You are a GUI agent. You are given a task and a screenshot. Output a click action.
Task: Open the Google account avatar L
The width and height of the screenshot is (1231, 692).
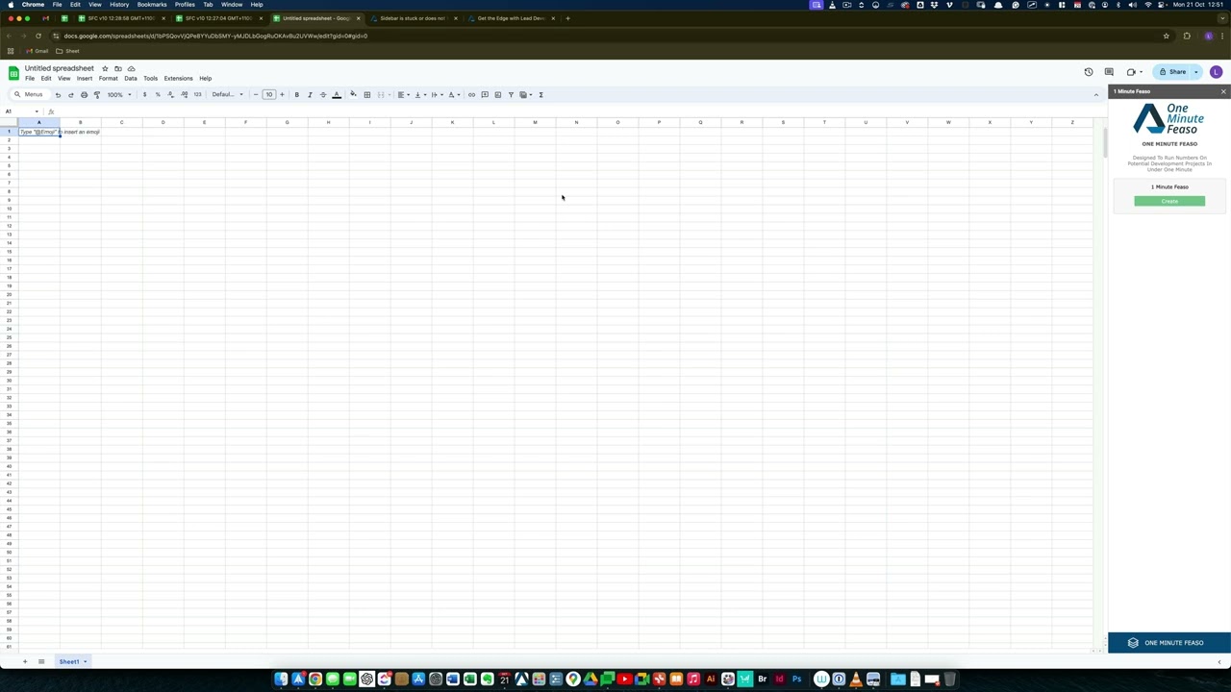(1216, 72)
